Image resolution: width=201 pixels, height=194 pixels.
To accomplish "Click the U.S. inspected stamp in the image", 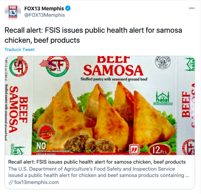I will pyautogui.click(x=163, y=63).
